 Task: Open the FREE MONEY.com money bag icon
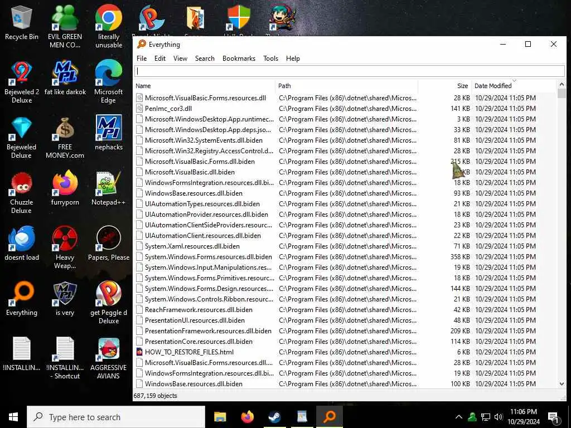(65, 138)
